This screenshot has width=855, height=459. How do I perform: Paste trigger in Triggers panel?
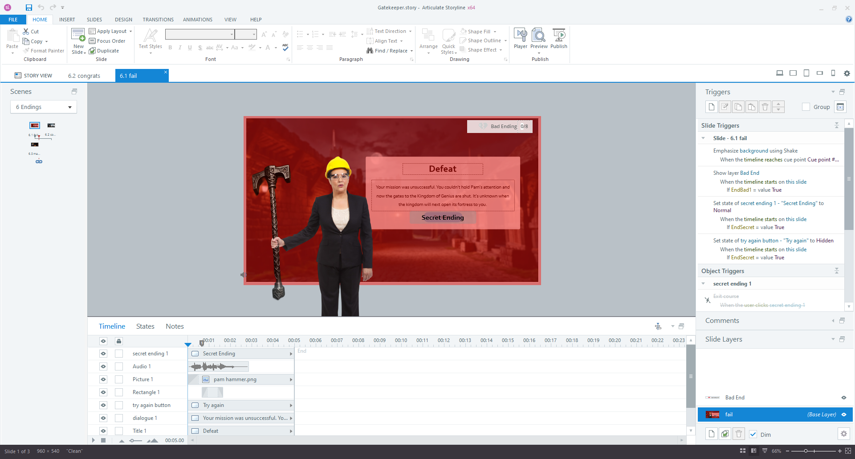[752, 107]
